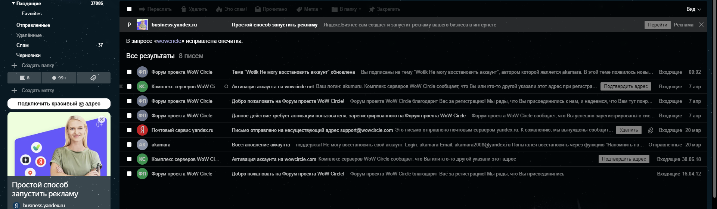Check the box for akamara email

point(129,145)
